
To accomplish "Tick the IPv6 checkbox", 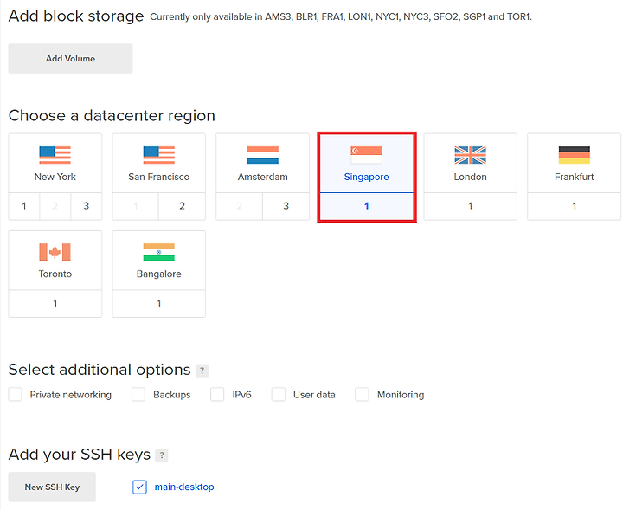I will (x=217, y=395).
